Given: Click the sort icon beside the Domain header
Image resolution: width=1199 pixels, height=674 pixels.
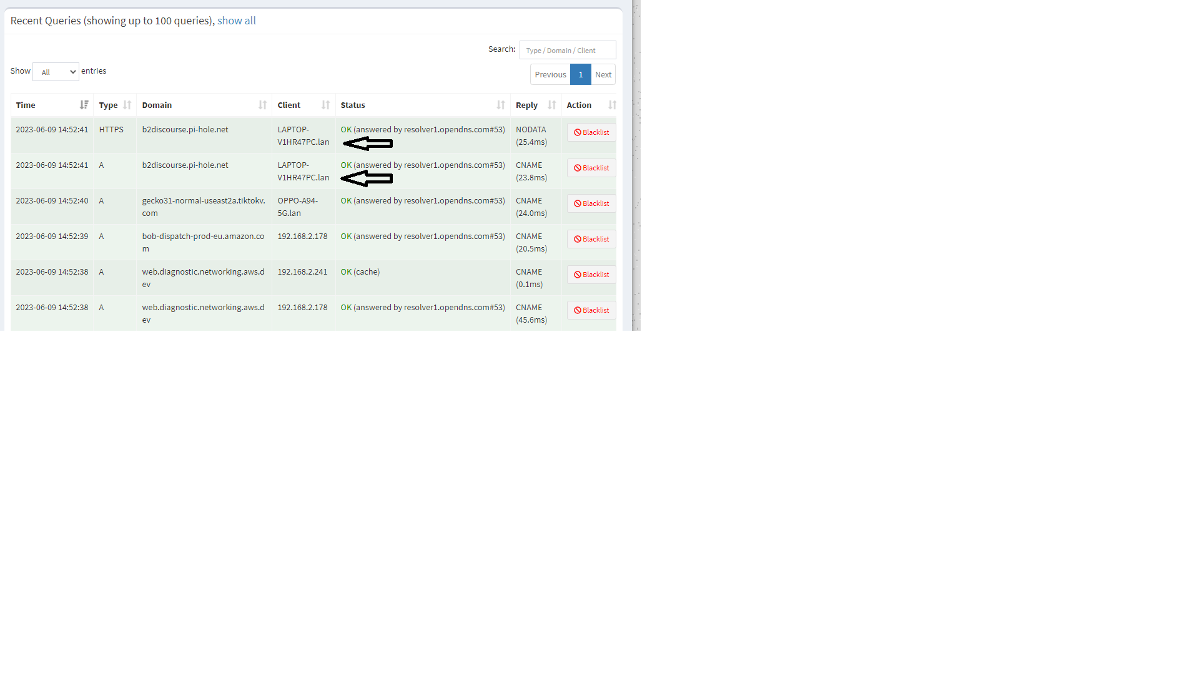Looking at the screenshot, I should 263,105.
